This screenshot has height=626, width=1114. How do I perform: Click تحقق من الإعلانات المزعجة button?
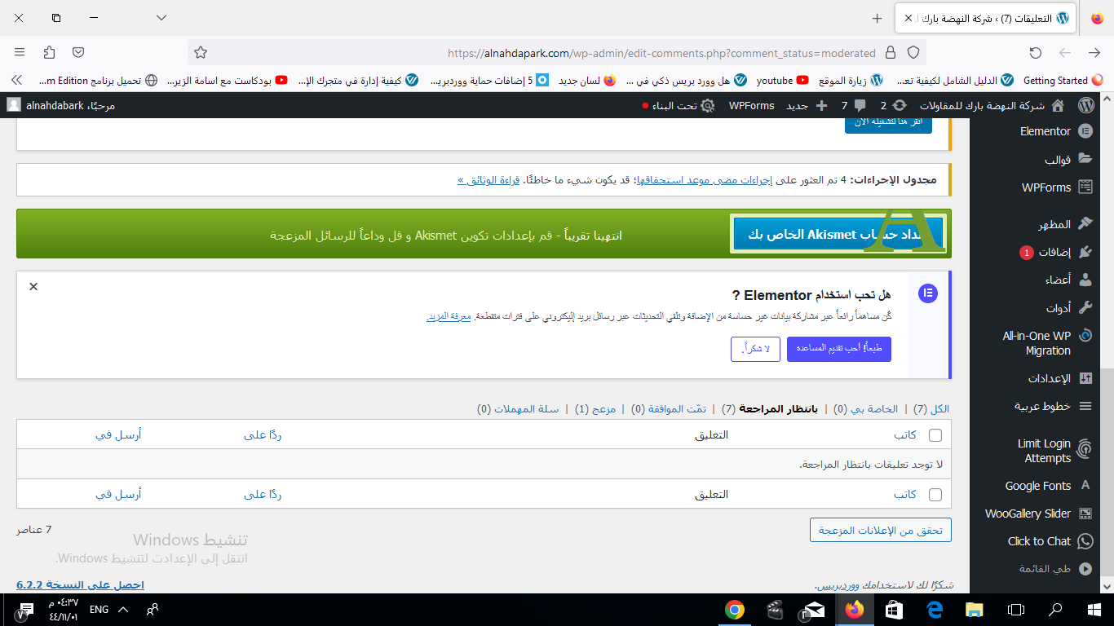(881, 530)
